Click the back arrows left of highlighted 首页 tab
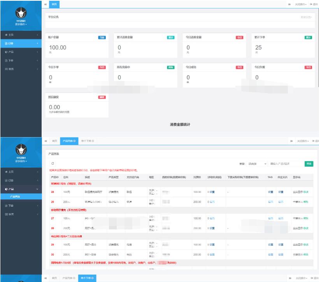The height and width of the screenshot is (282, 319). (x=46, y=4)
